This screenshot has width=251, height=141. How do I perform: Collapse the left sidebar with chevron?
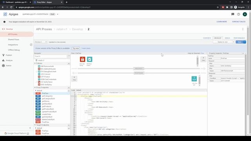click(30, 128)
